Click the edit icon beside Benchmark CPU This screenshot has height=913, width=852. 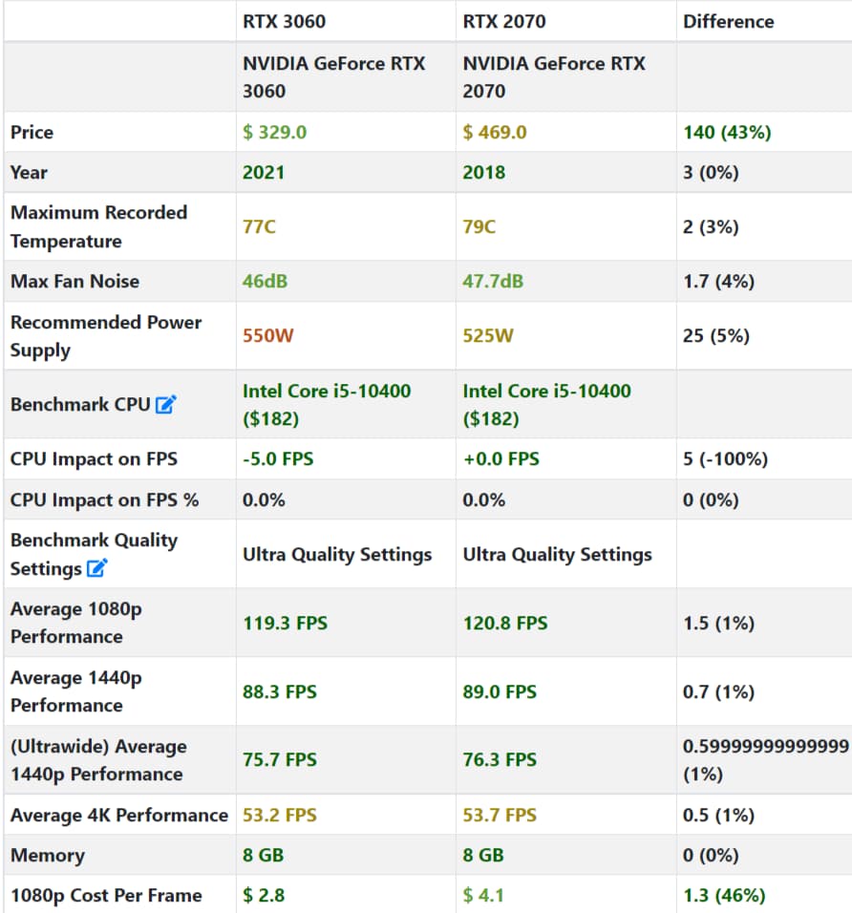click(166, 405)
